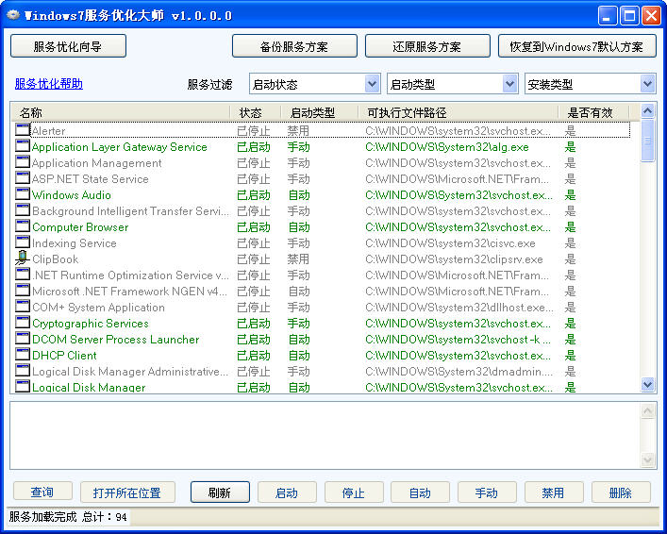
Task: Click the Indexing Service row icon
Action: point(23,242)
